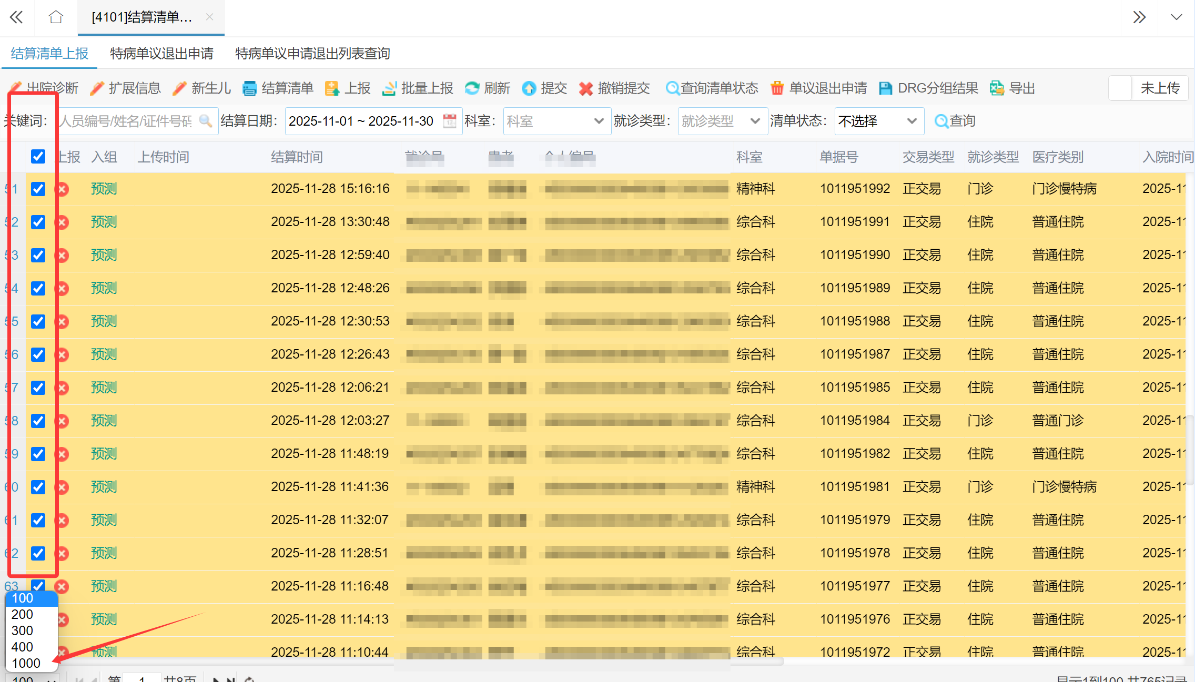Click the 查询 search button

click(x=955, y=121)
